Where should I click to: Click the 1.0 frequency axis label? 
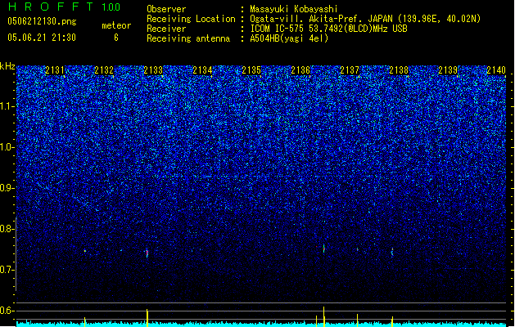pyautogui.click(x=7, y=147)
